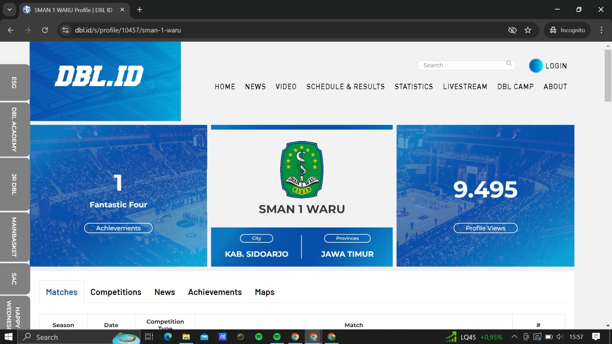Open SCHEDULE & RESULTS in navigation
This screenshot has width=612, height=344.
345,87
